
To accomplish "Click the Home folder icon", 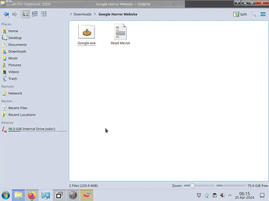I will pyautogui.click(x=4, y=31).
